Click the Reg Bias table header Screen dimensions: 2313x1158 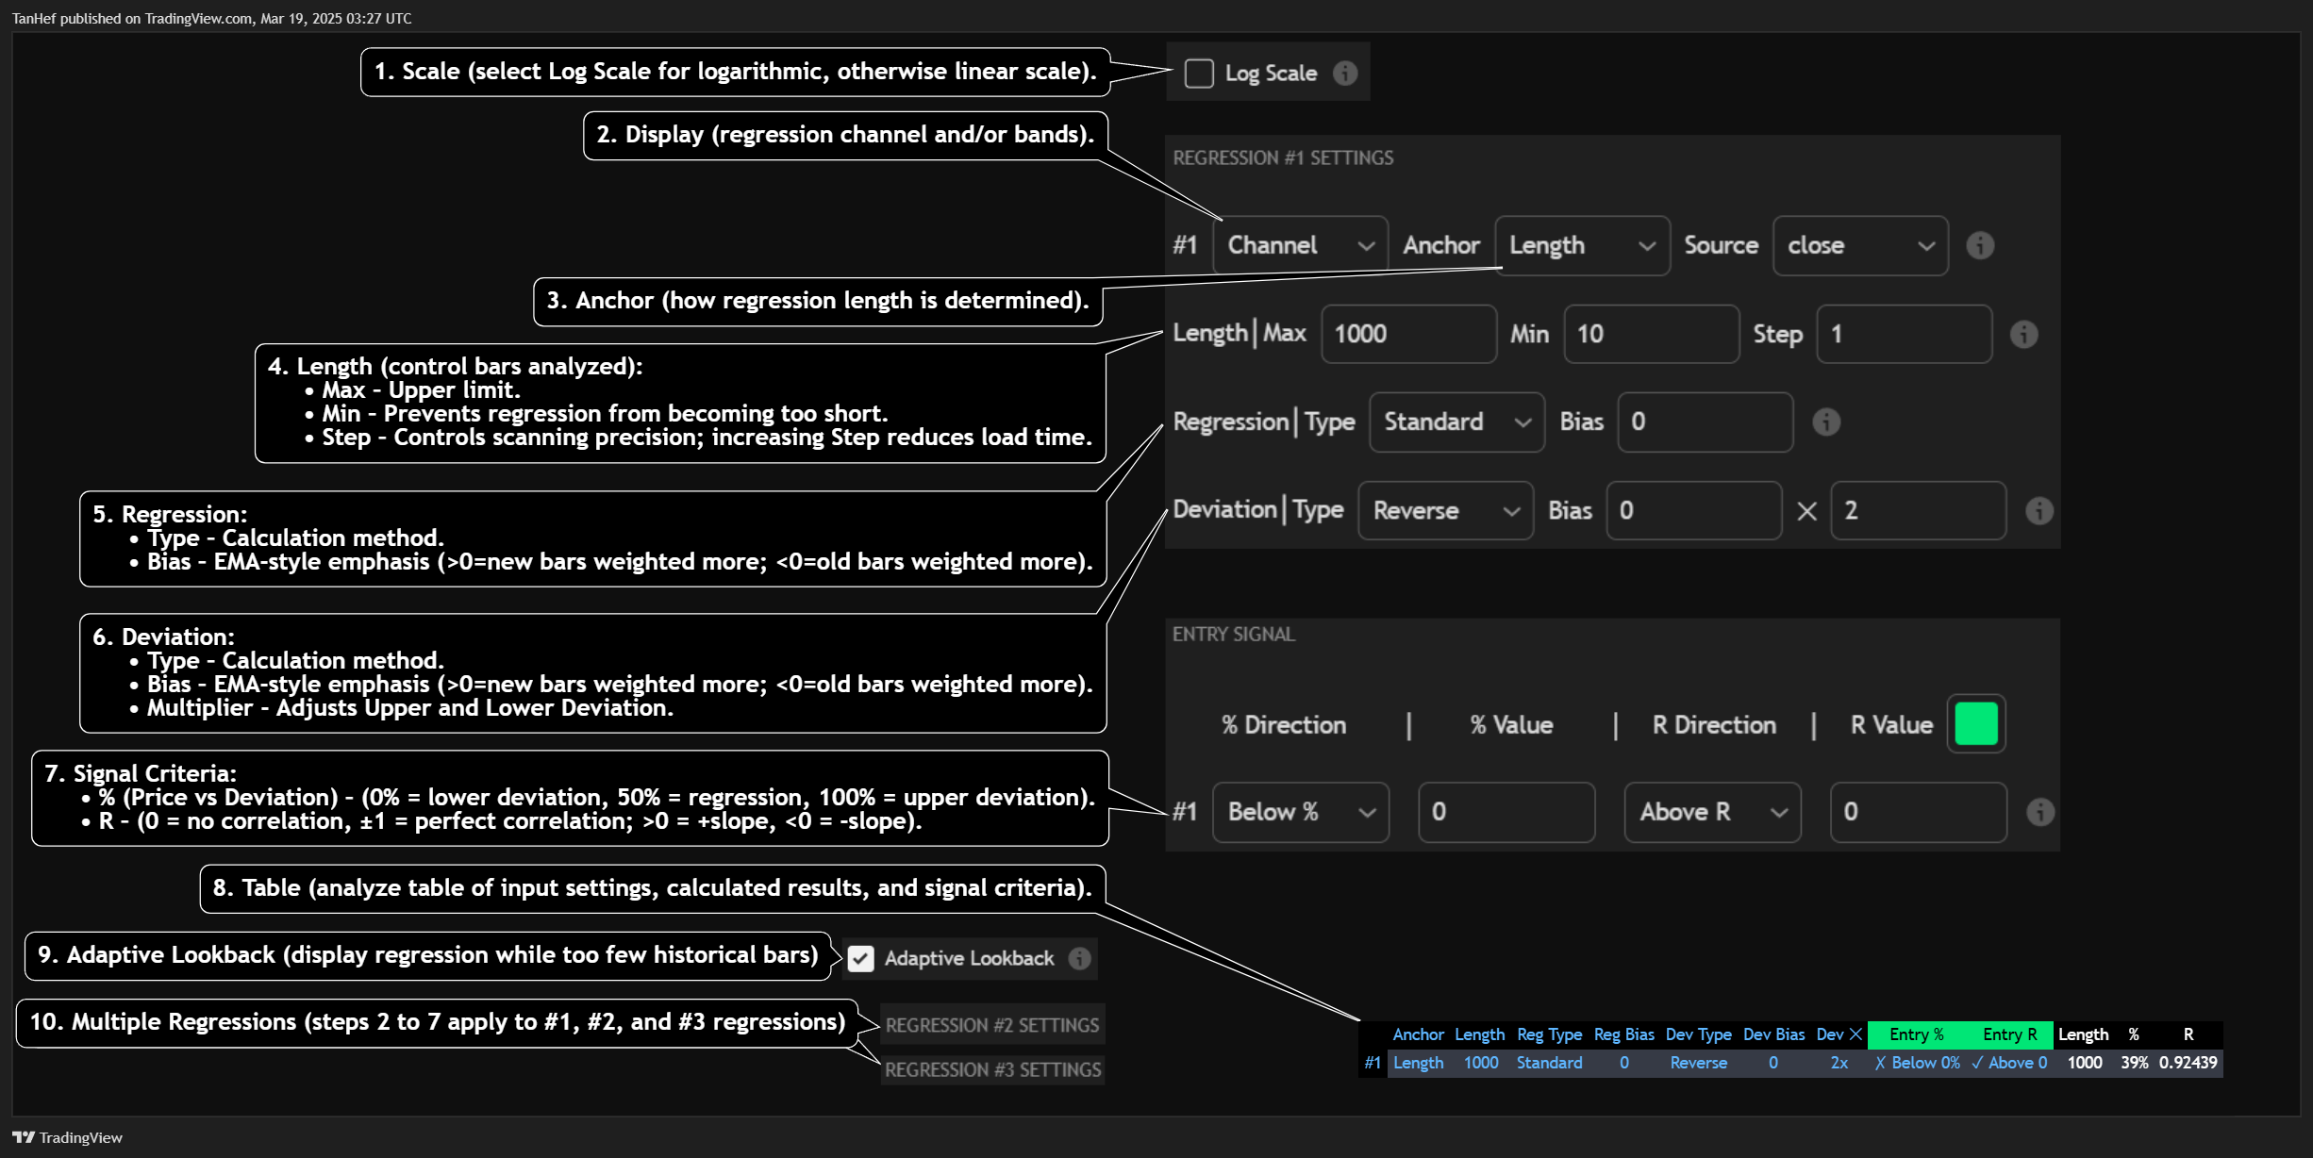tap(1623, 1034)
